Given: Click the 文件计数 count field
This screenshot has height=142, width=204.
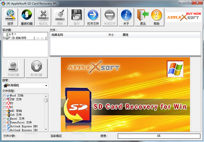Looking at the screenshot, I should 30,136.
